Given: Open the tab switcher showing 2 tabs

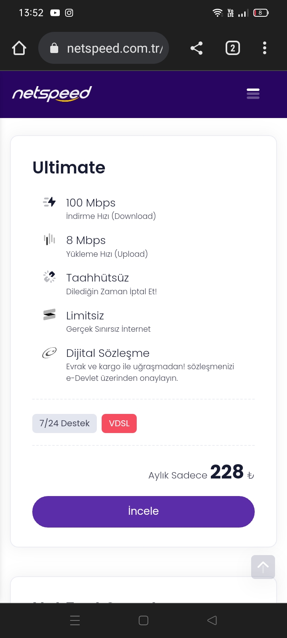Looking at the screenshot, I should [233, 48].
